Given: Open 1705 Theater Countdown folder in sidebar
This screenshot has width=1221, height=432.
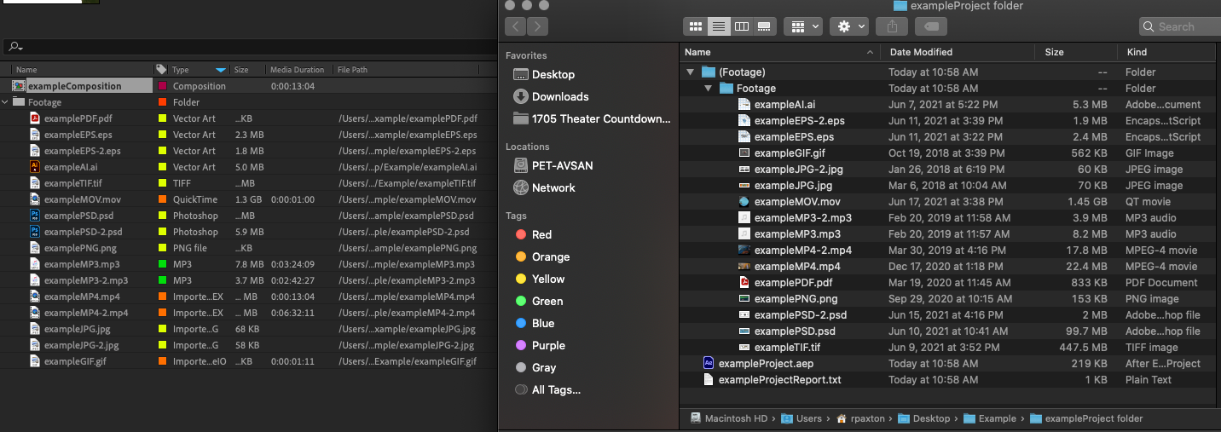Looking at the screenshot, I should 592,118.
